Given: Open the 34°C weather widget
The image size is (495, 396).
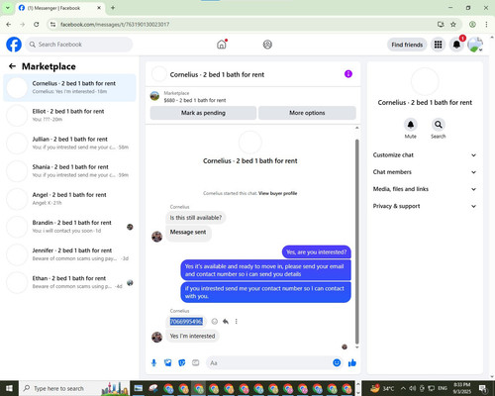Looking at the screenshot, I should (x=383, y=388).
